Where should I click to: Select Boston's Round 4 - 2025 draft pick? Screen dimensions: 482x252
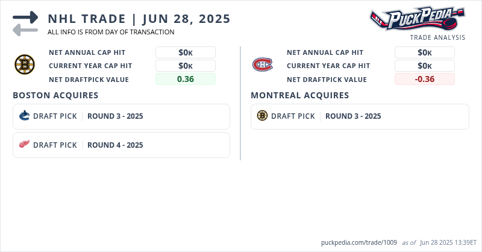(x=115, y=145)
